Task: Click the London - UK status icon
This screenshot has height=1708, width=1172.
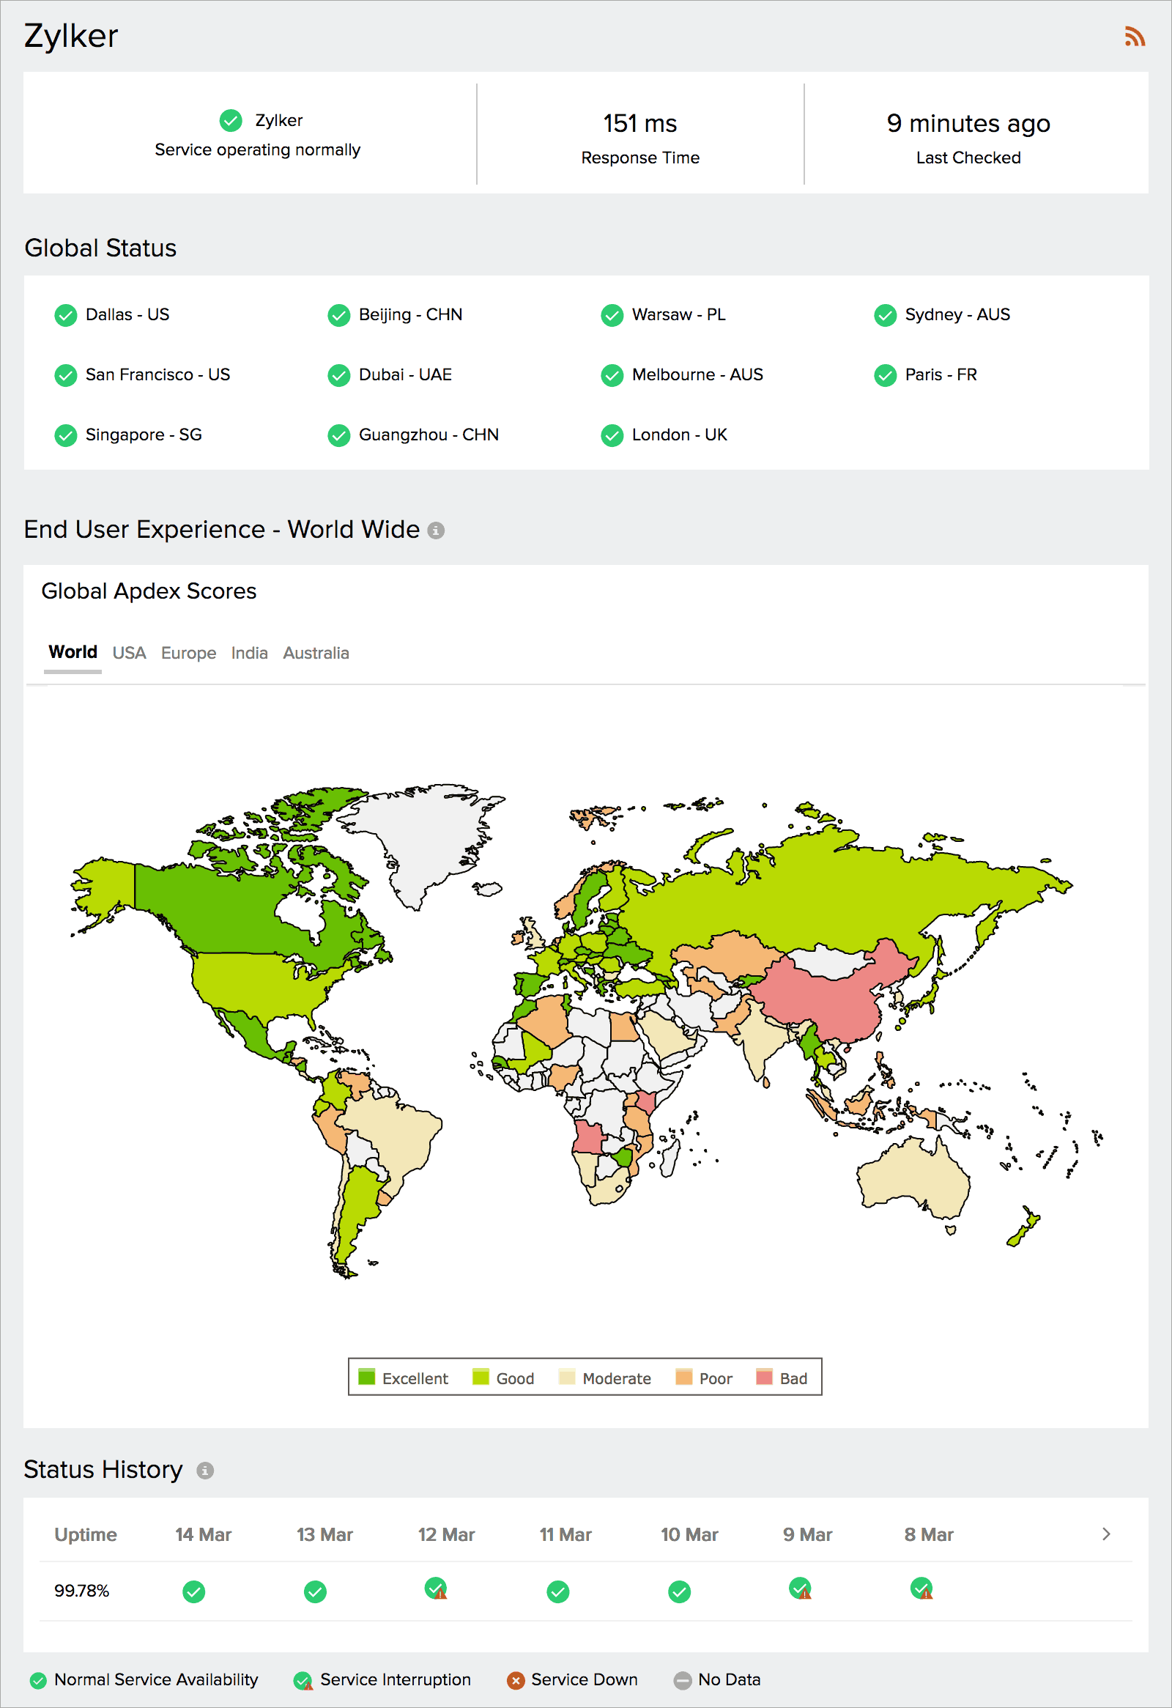Action: click(612, 436)
